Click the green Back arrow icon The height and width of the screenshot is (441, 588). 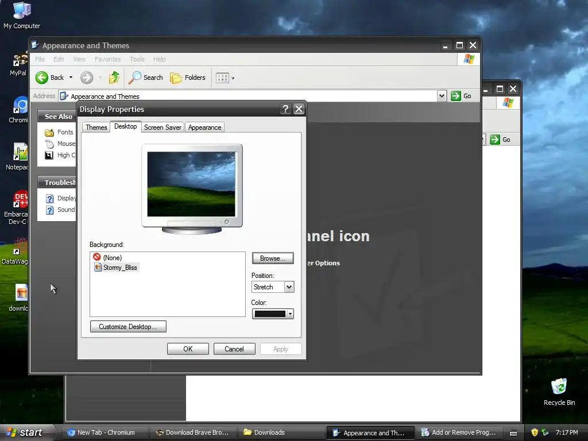click(x=41, y=78)
